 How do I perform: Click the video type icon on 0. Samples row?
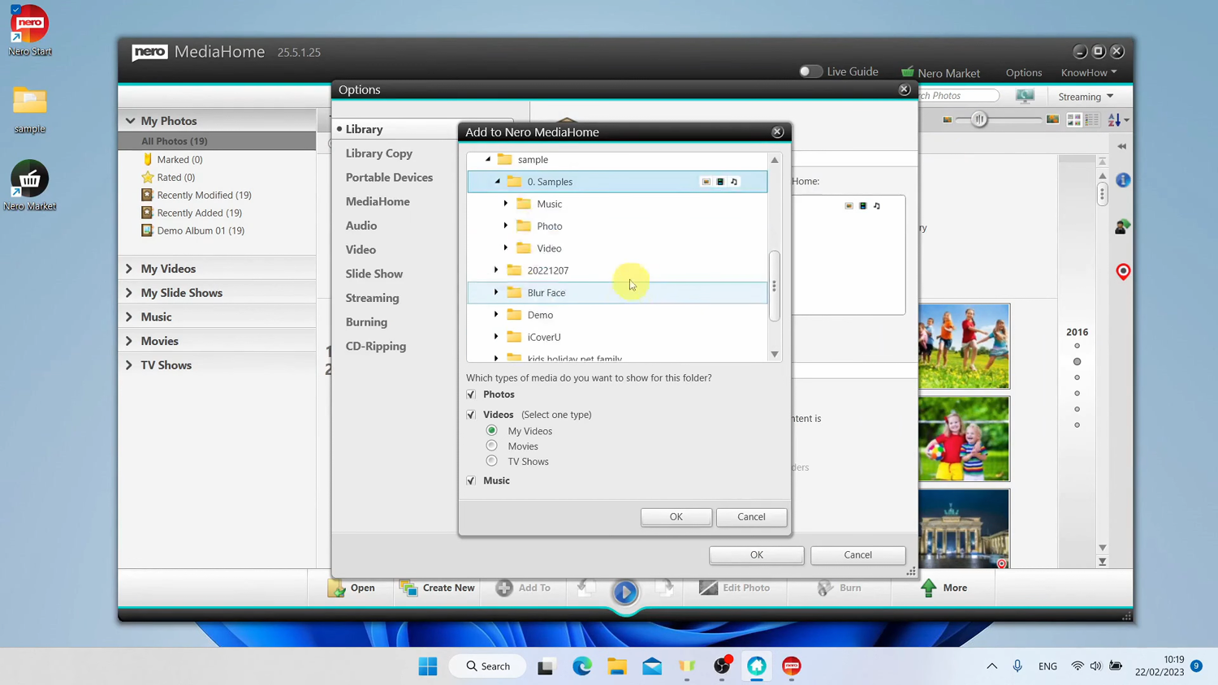pyautogui.click(x=720, y=182)
